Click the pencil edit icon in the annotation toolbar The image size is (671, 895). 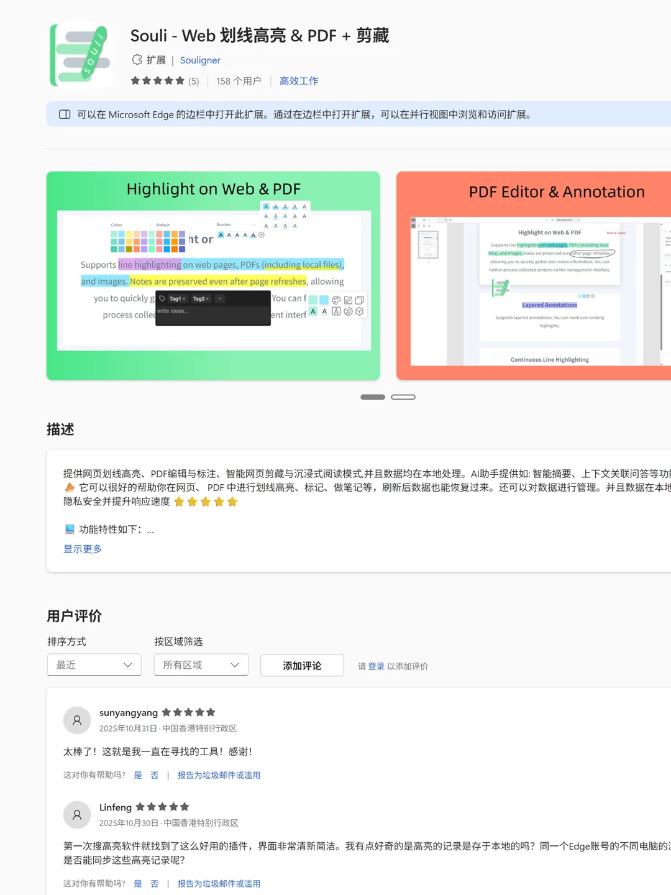pyautogui.click(x=348, y=300)
